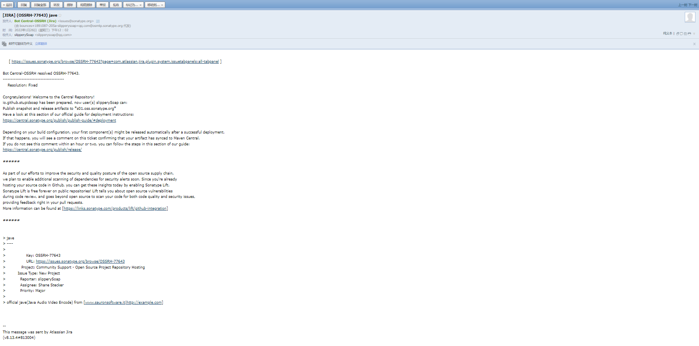This screenshot has width=699, height=346.
Task: Click 'This message was sent by Atlassian Jira'
Action: pyautogui.click(x=38, y=332)
